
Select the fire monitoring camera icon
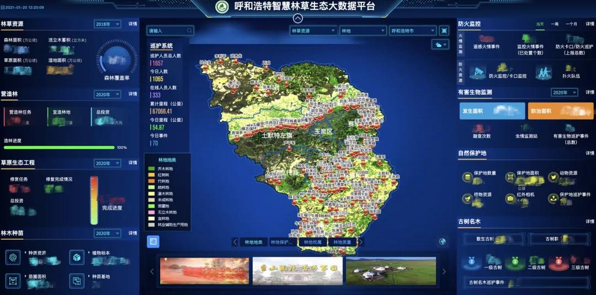pos(478,72)
